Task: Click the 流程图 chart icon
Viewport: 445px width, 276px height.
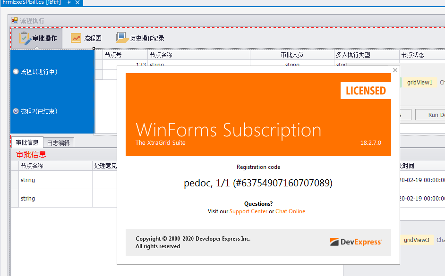Action: pyautogui.click(x=76, y=38)
